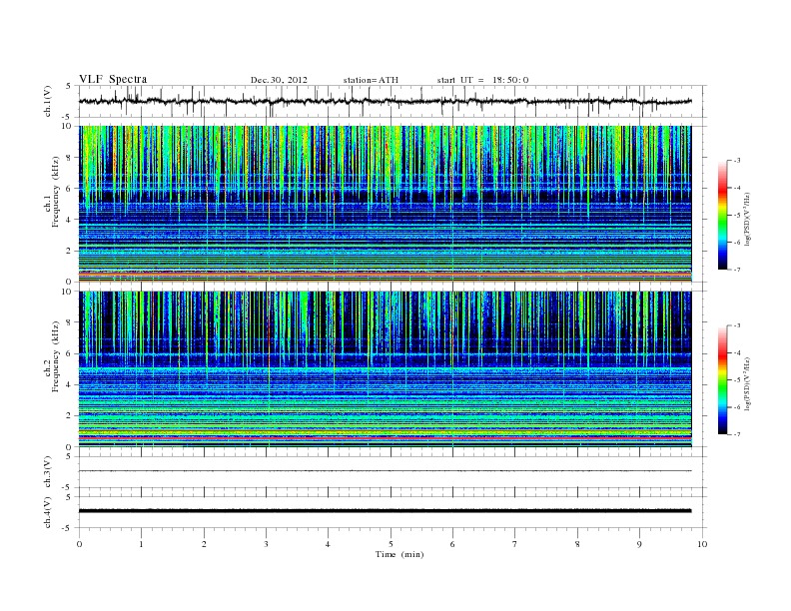Click the "4" kHz tick of ch.1 spectrogram
This screenshot has height=611, width=791.
coord(70,220)
